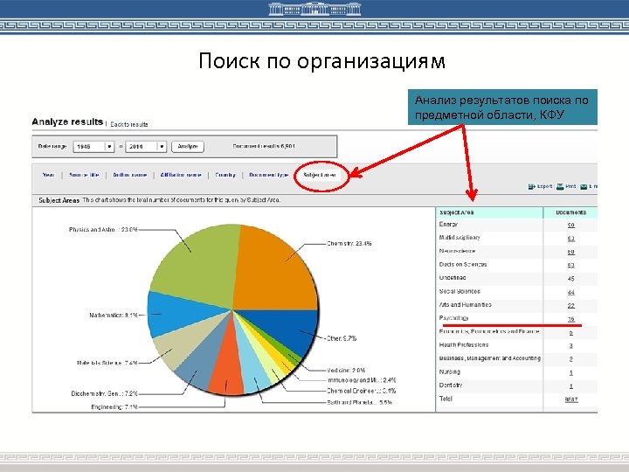Click the Analyze button
Image resolution: width=629 pixels, height=472 pixels.
coord(188,147)
